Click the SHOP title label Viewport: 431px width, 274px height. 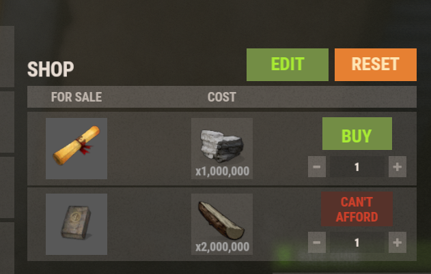click(x=51, y=69)
